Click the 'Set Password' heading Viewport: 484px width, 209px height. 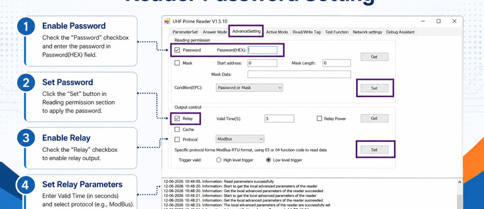(x=68, y=82)
